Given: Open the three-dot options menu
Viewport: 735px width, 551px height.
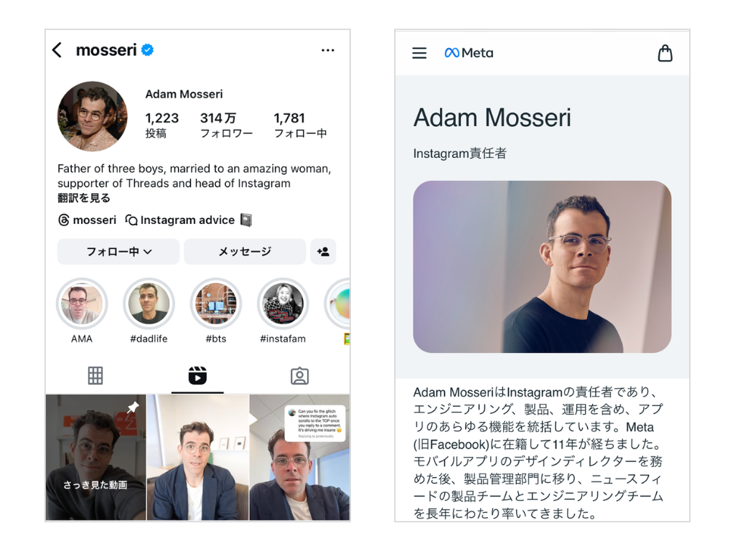Looking at the screenshot, I should [x=327, y=50].
